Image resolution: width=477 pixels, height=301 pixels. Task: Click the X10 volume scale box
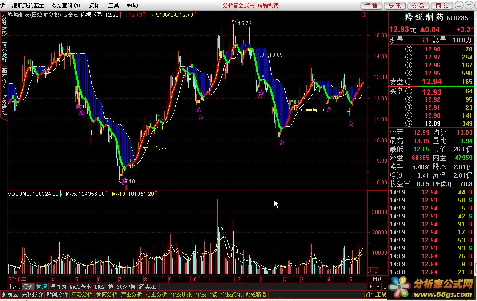point(373,271)
